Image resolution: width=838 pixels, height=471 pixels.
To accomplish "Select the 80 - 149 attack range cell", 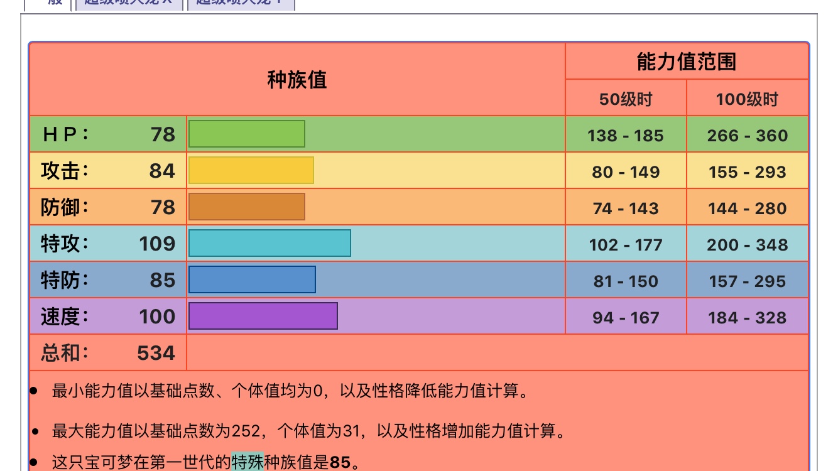I will (x=626, y=171).
